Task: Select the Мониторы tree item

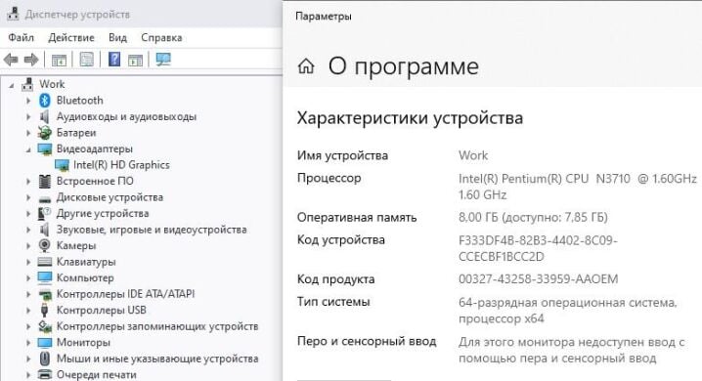Action: [83, 343]
